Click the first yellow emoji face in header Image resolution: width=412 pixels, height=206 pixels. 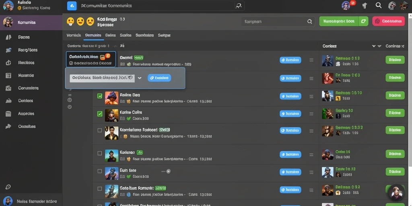(x=70, y=22)
